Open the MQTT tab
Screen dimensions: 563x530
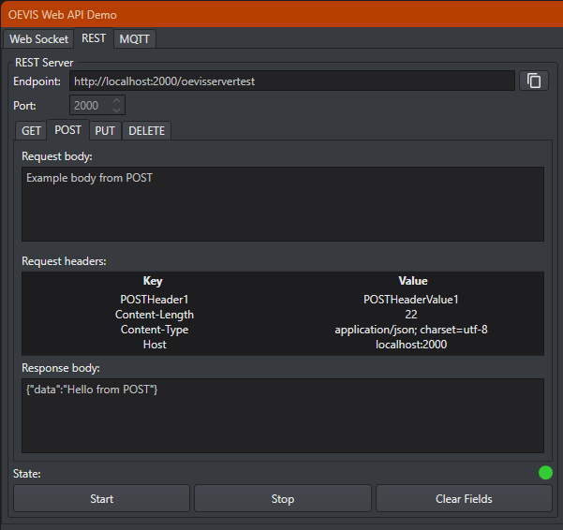(134, 38)
